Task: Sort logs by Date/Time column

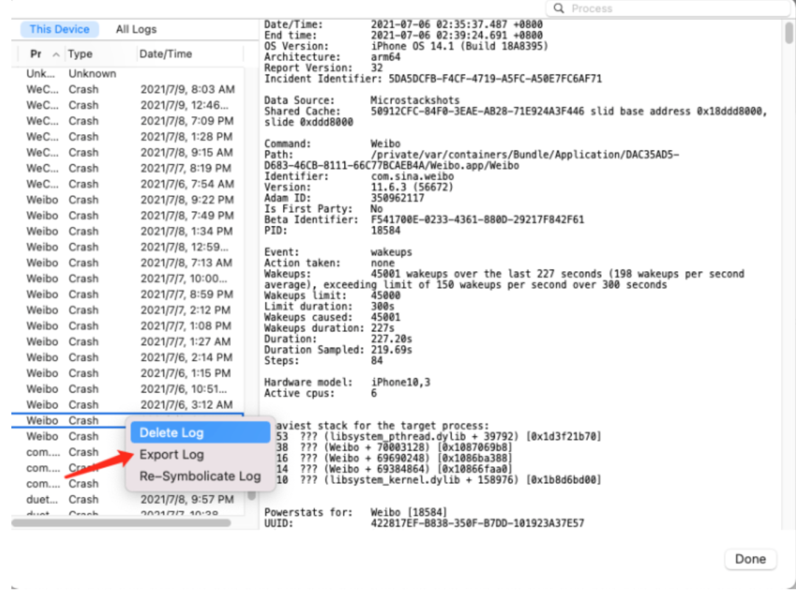Action: tap(166, 54)
